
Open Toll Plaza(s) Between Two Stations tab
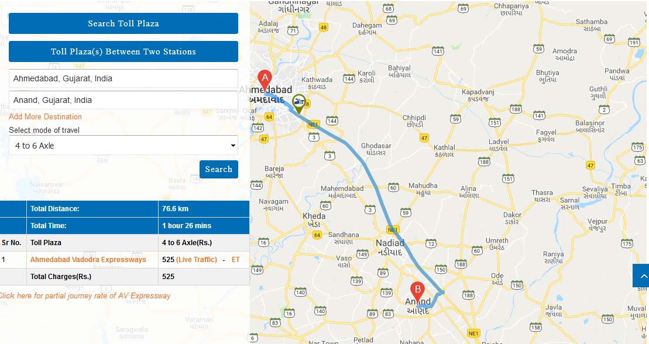[x=123, y=51]
